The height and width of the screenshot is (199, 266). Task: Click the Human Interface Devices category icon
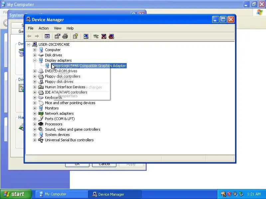pos(41,87)
